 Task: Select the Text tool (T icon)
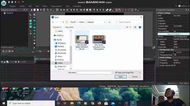pyautogui.click(x=34, y=37)
